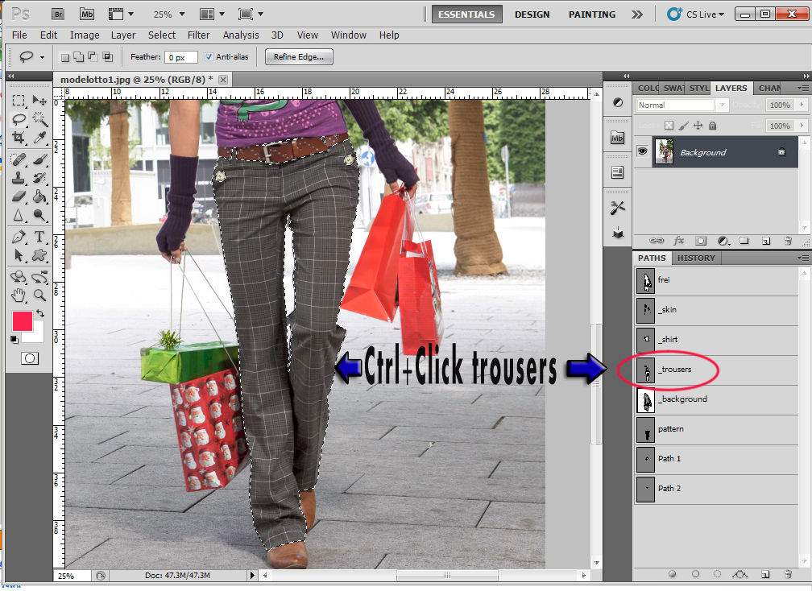Image resolution: width=812 pixels, height=591 pixels.
Task: Select the Zoom tool
Action: coord(39,295)
